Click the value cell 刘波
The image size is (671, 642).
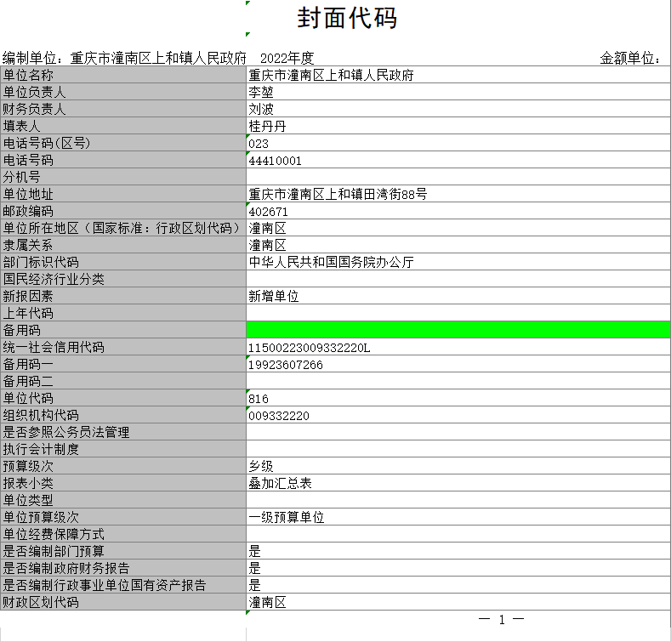pos(458,109)
